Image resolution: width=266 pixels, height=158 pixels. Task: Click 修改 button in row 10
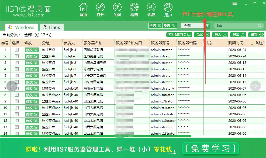32,108
